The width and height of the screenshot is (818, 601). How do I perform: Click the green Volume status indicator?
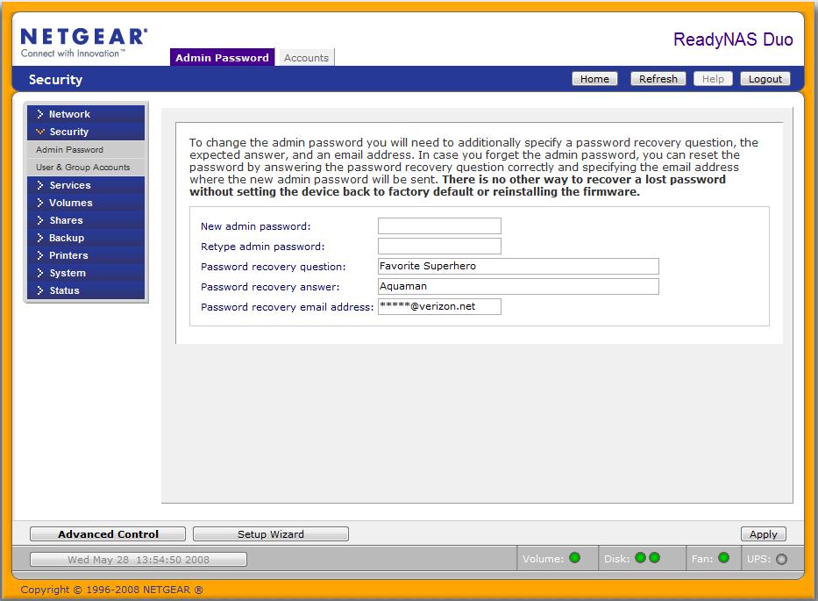(575, 558)
